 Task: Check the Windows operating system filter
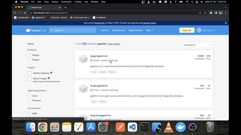[29, 100]
